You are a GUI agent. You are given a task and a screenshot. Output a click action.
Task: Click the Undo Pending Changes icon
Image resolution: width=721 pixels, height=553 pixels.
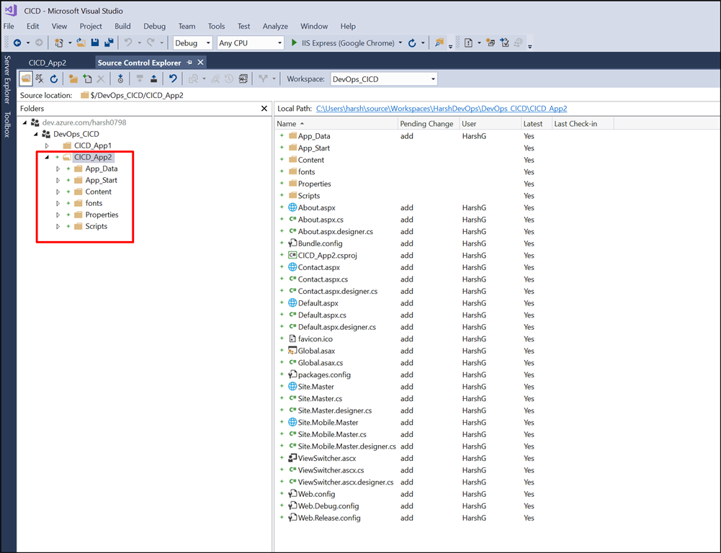[x=174, y=79]
